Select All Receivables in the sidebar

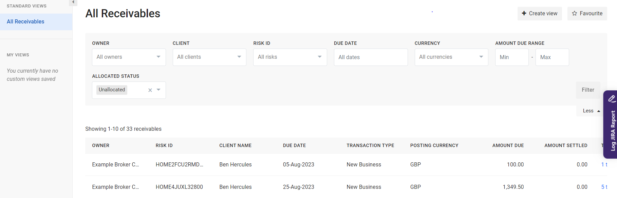pos(25,22)
